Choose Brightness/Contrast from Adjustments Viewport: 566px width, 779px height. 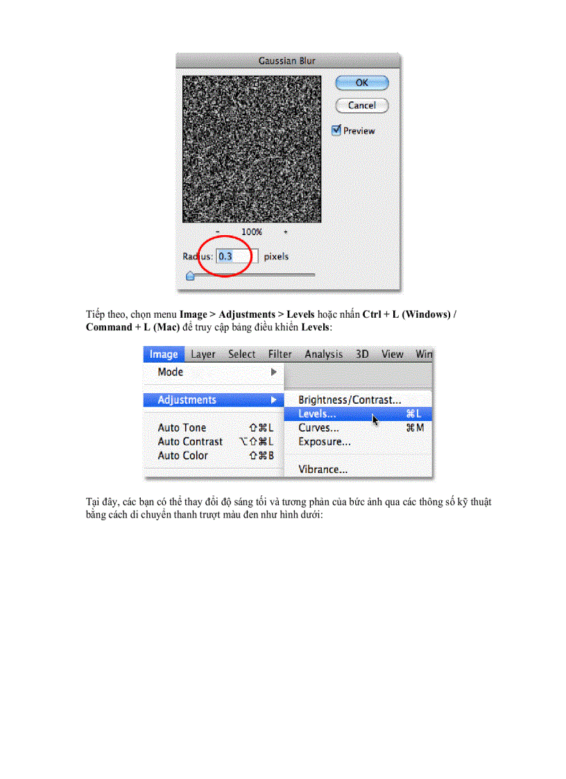tap(338, 400)
